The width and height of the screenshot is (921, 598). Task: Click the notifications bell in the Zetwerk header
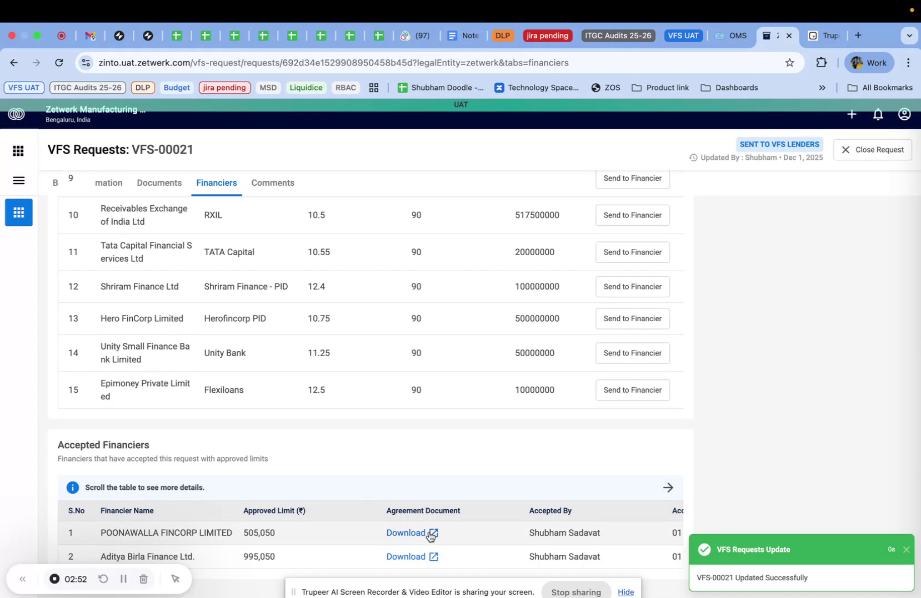878,114
